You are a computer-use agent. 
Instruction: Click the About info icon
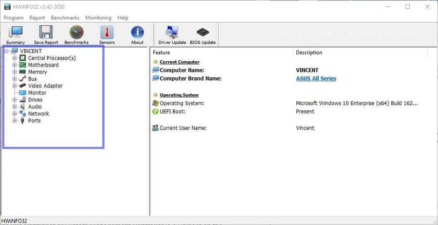coord(137,35)
